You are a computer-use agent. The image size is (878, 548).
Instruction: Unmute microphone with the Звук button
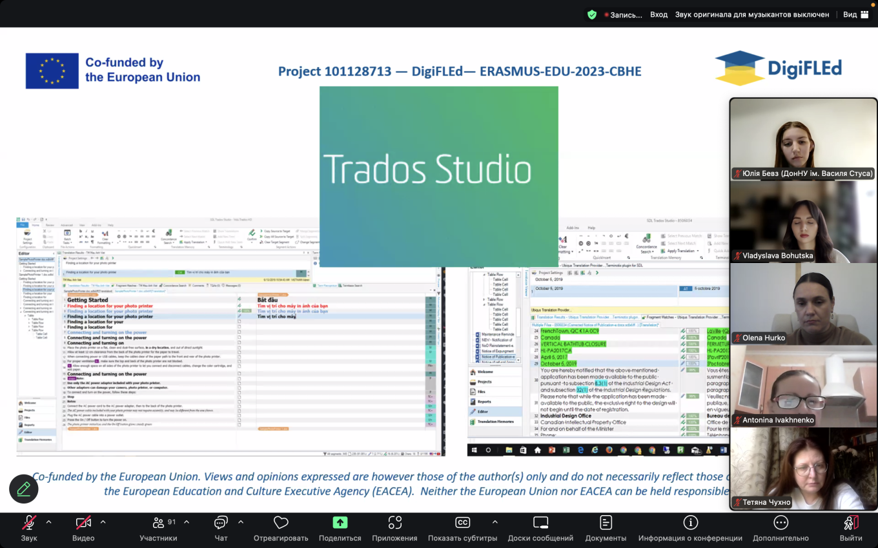(29, 523)
